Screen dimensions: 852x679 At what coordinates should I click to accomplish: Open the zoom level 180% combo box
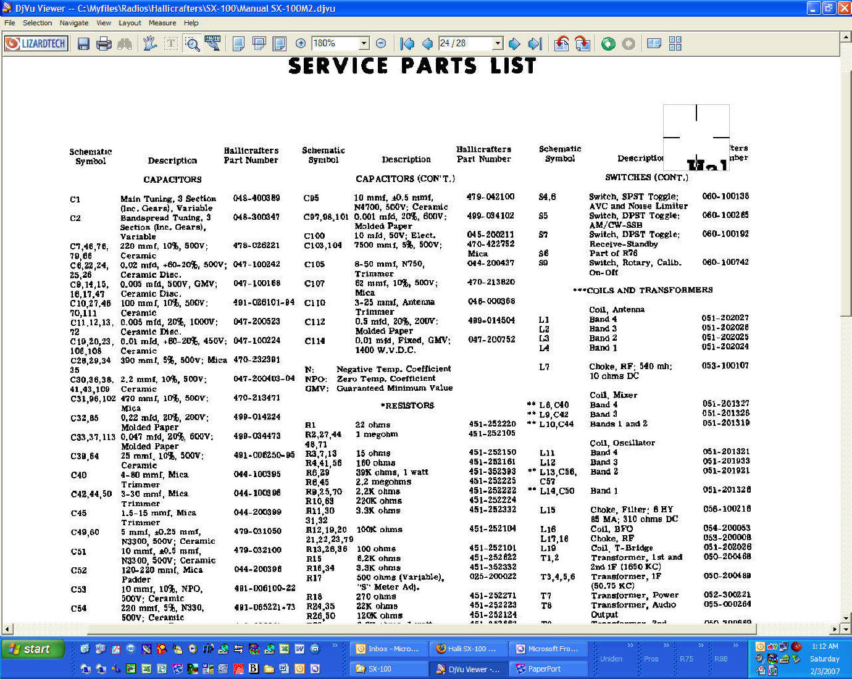point(340,43)
